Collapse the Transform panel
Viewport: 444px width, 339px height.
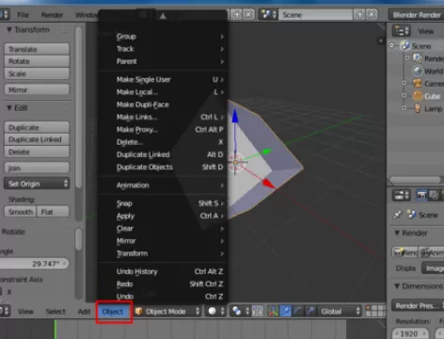tap(9, 29)
